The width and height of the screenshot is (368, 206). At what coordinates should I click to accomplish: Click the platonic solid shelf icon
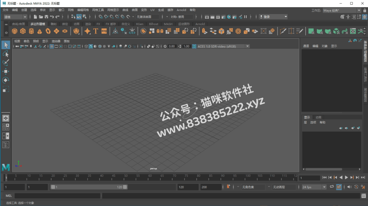(x=76, y=31)
